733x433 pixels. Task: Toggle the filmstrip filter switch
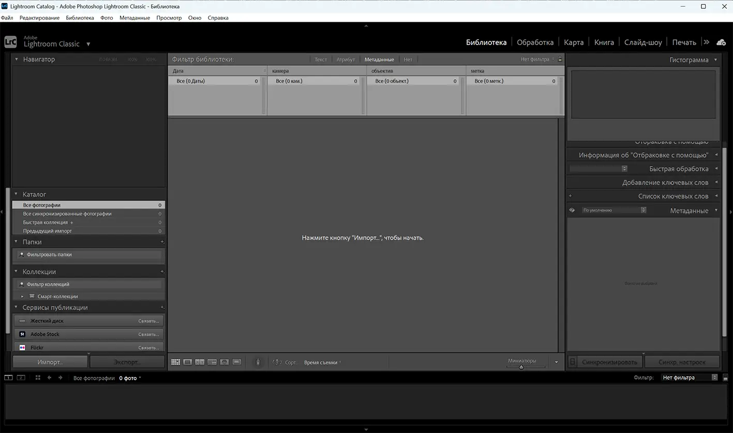pos(715,378)
